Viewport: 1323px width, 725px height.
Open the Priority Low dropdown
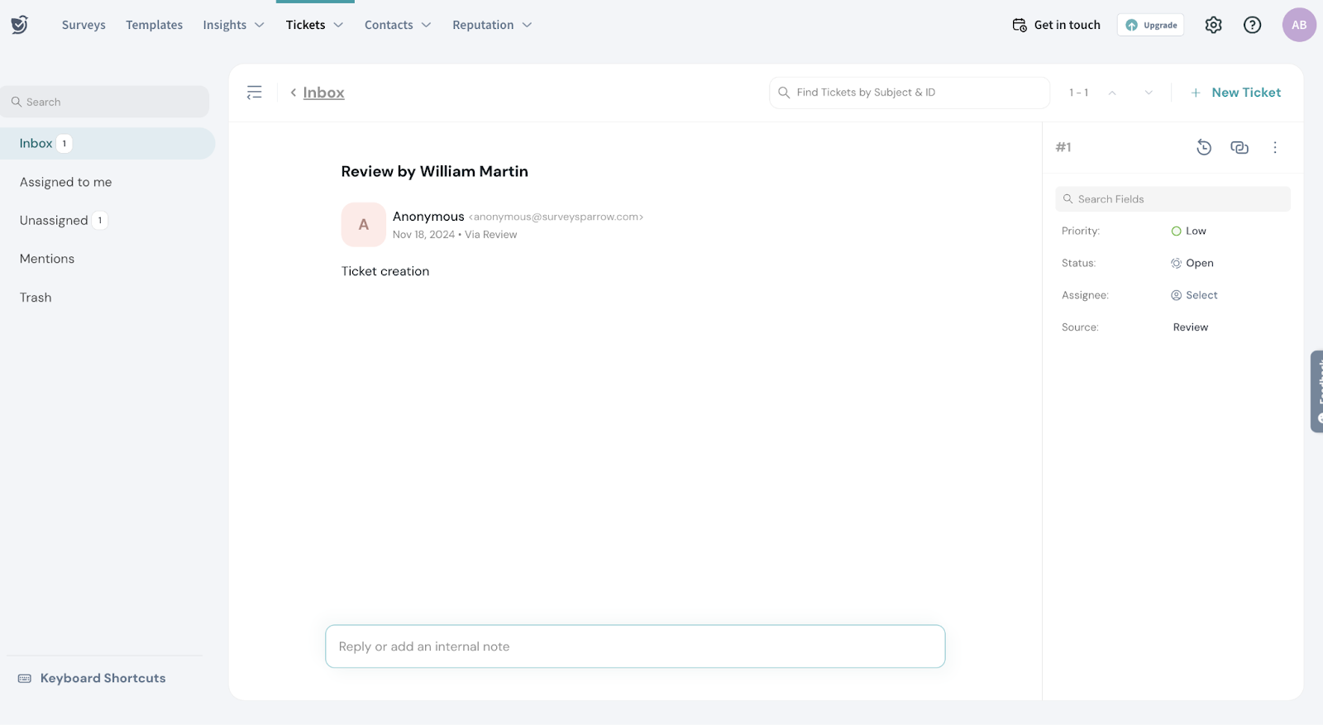pyautogui.click(x=1189, y=231)
